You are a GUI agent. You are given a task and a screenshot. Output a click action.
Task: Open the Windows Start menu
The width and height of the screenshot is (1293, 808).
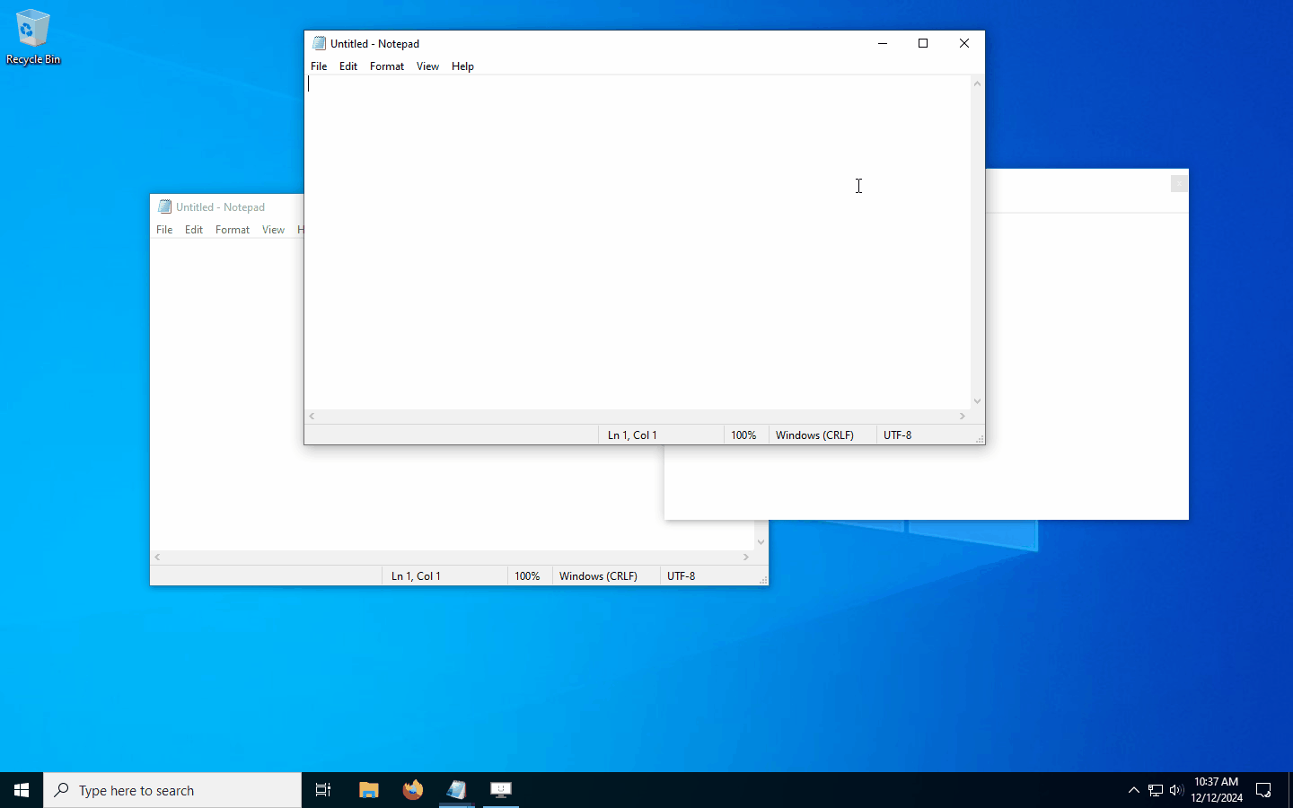(22, 790)
